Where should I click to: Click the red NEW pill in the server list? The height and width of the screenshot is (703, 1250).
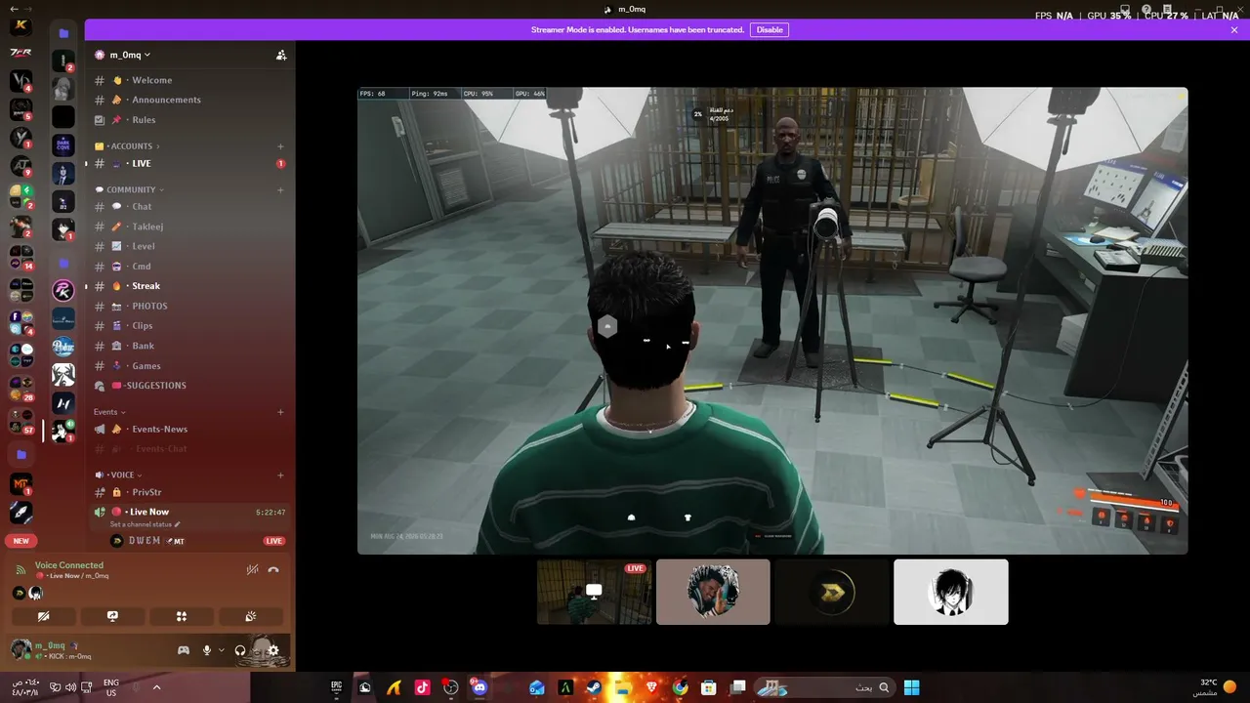21,541
